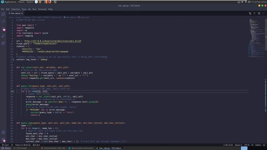Open the Run and Debug view
267x150 pixels.
coord(3,36)
